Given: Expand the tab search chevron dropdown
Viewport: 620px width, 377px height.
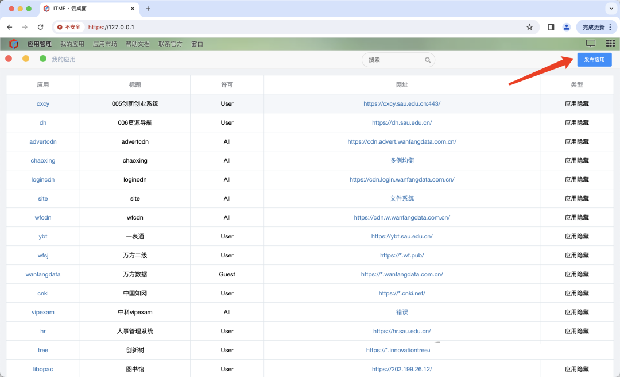Looking at the screenshot, I should [610, 9].
